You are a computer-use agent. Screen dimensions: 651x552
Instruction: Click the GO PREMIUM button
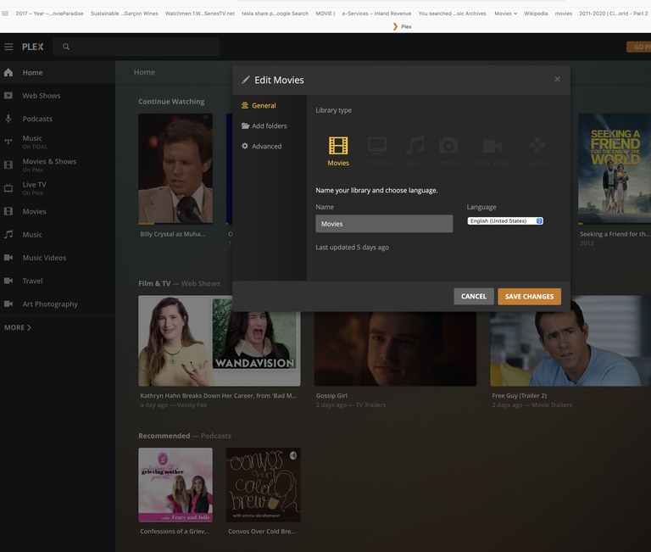coord(638,47)
